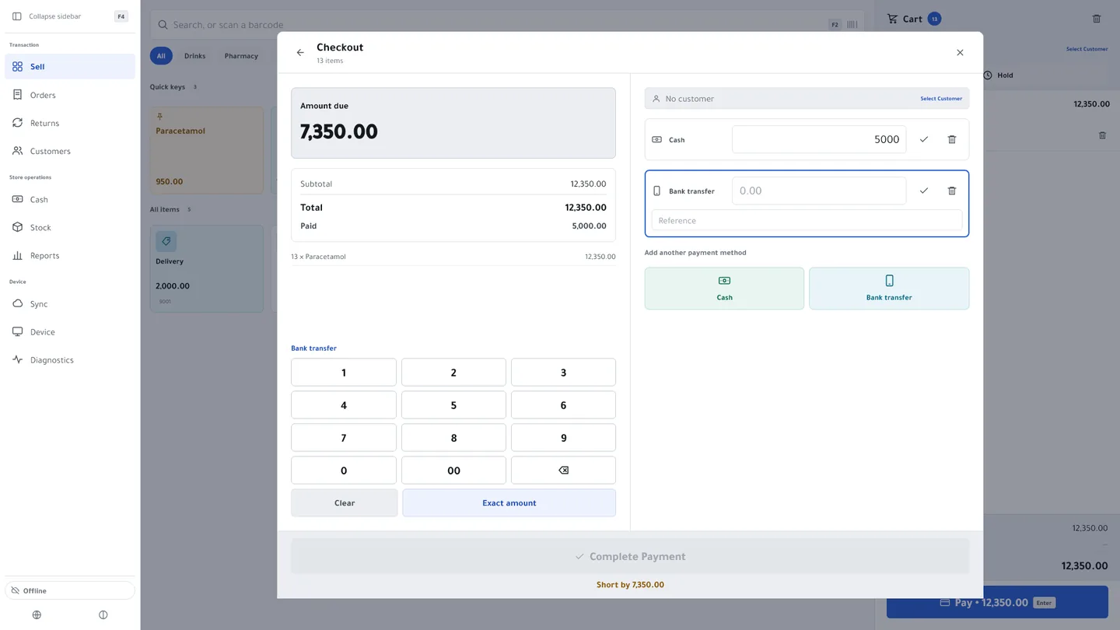Go back using the Checkout arrow icon
Image resolution: width=1120 pixels, height=630 pixels.
pyautogui.click(x=300, y=53)
